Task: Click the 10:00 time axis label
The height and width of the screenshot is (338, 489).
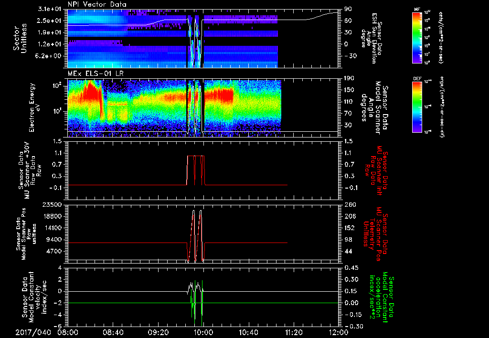Action: 203,332
